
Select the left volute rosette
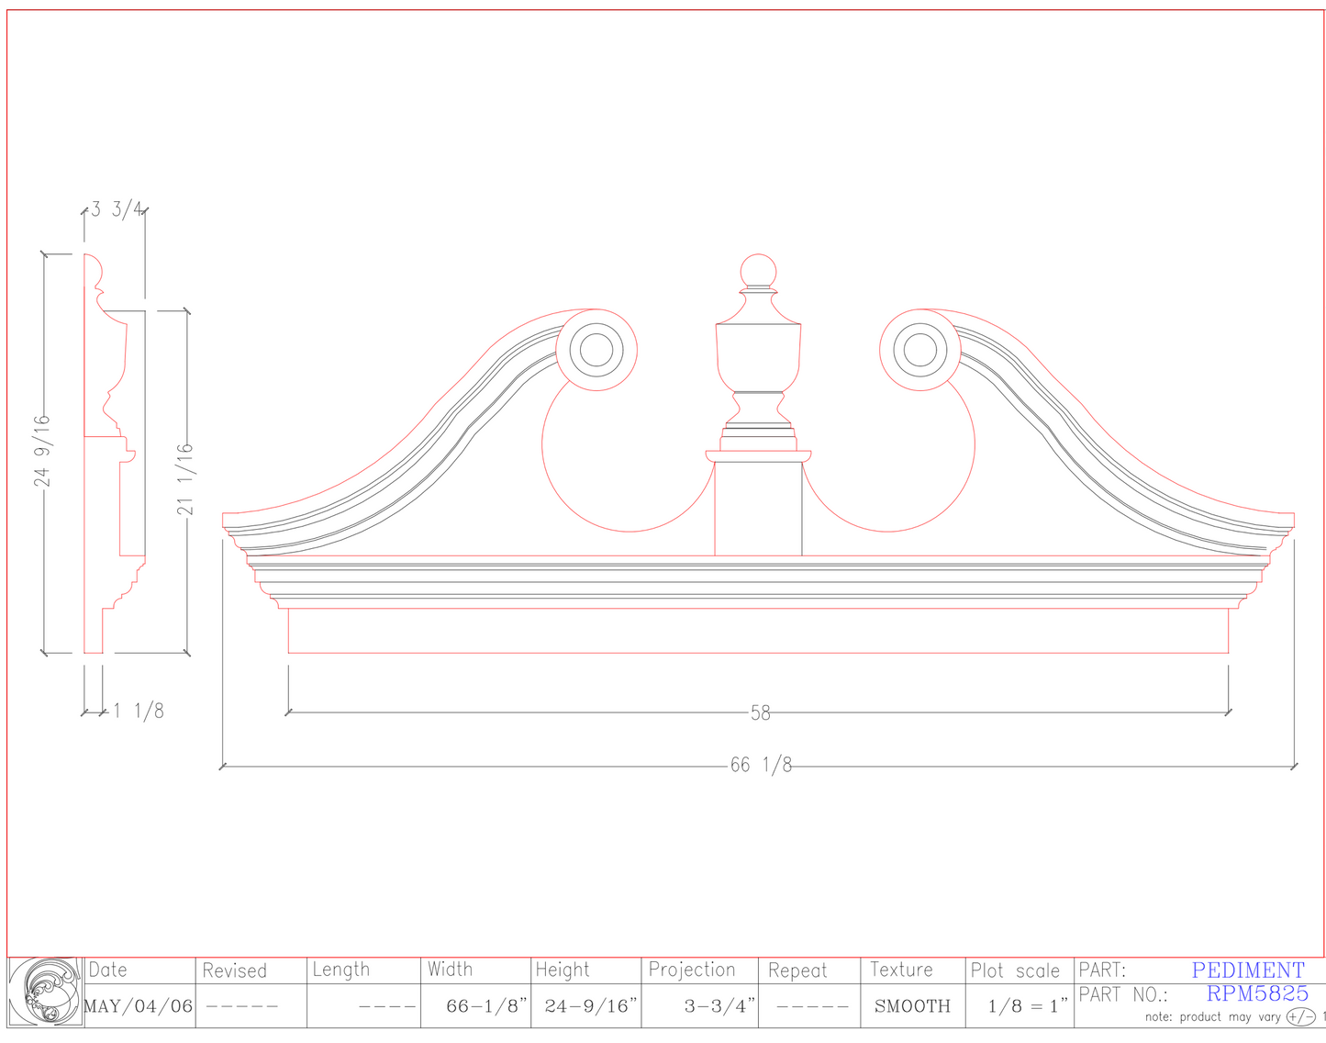598,349
